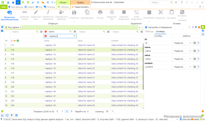
Task: Open the Вид menu
Action: click(x=39, y=7)
